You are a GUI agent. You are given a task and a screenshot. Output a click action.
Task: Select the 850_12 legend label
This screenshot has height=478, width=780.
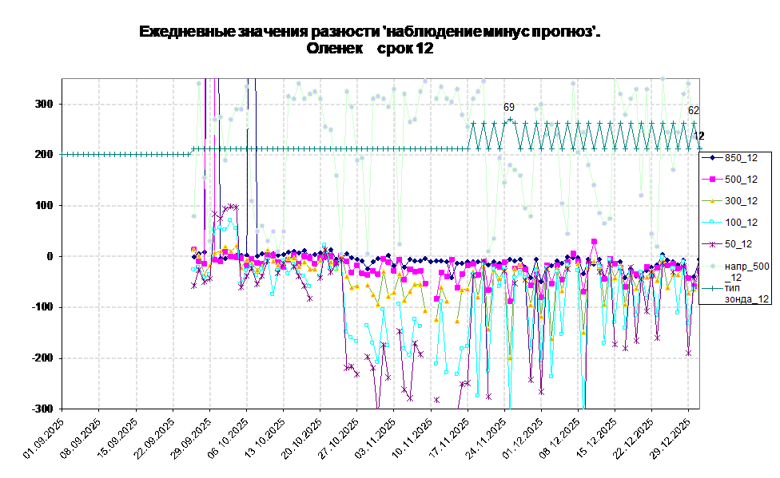coord(741,158)
